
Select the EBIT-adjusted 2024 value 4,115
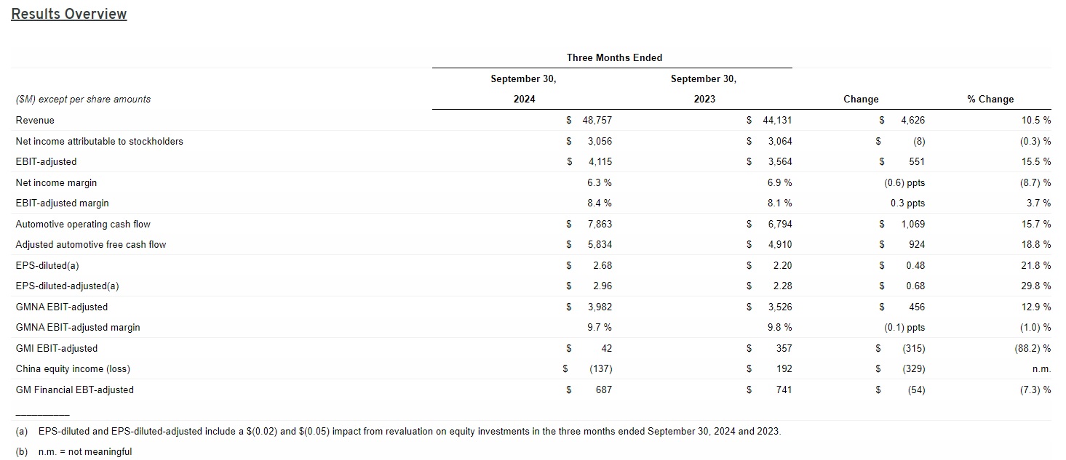[x=600, y=162]
